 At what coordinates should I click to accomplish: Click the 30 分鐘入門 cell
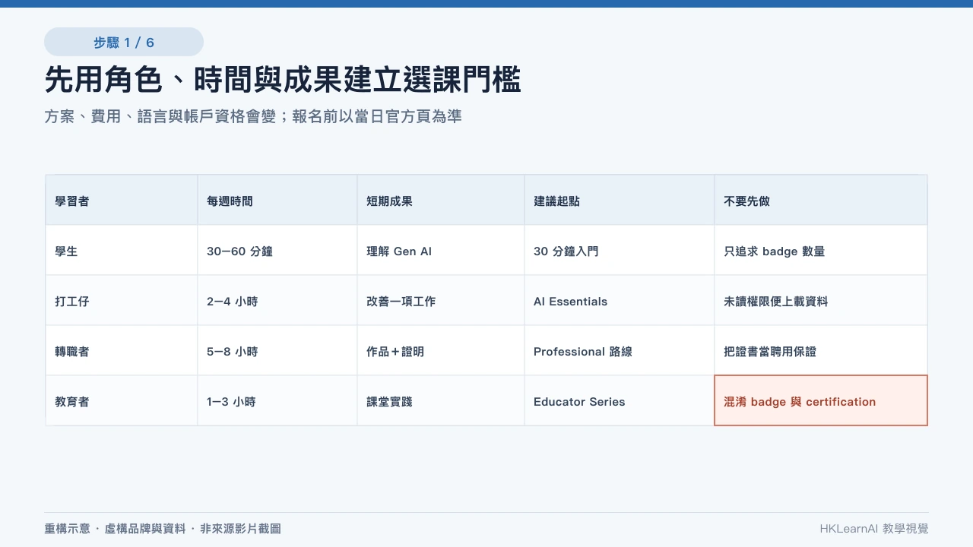coord(620,251)
